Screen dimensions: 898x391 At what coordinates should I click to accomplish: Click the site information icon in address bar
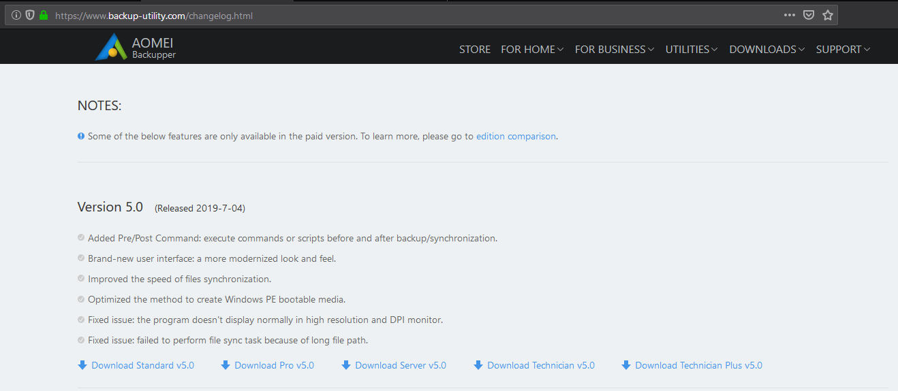[17, 15]
